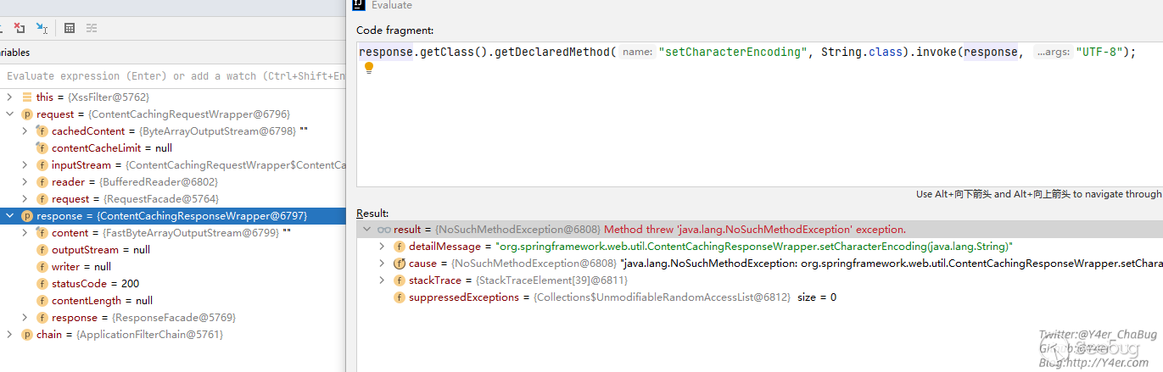This screenshot has width=1163, height=372.
Task: Click the field icon beside writer
Action: 42,267
